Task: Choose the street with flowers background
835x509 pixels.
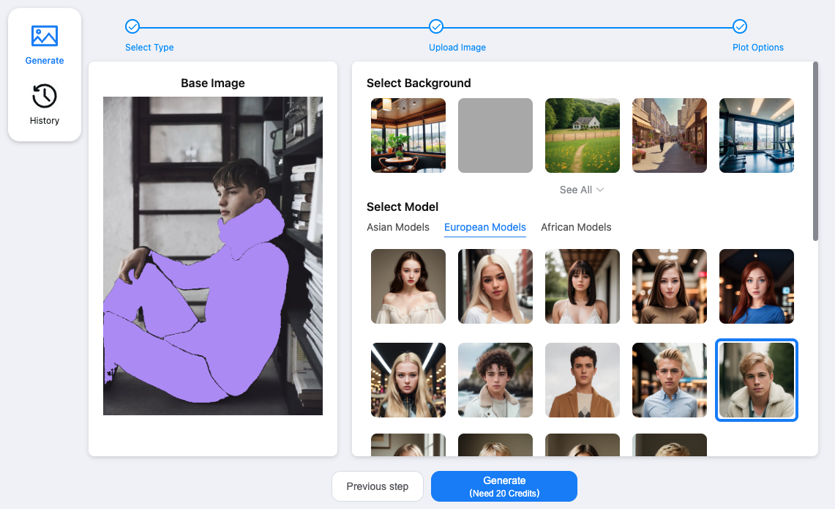Action: pos(670,135)
